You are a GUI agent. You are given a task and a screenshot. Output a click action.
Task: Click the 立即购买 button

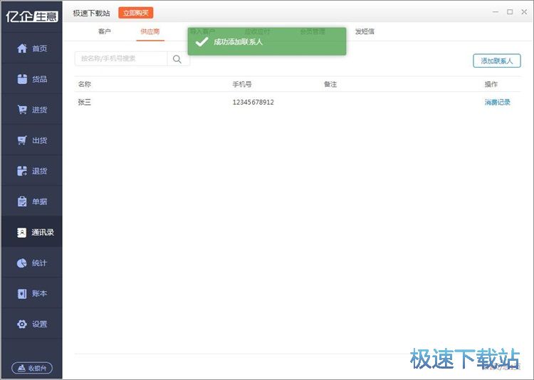(136, 13)
